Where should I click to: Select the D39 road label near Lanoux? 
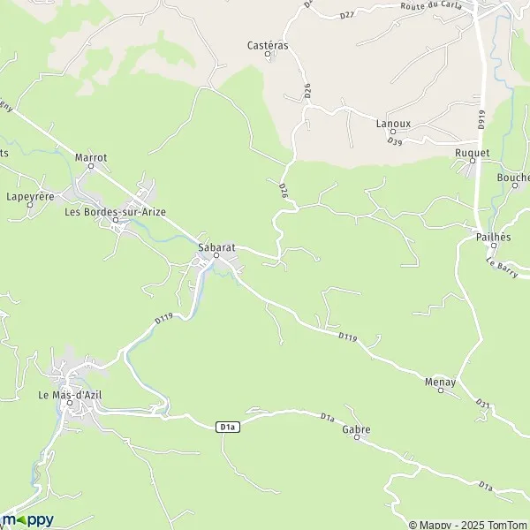pyautogui.click(x=395, y=141)
